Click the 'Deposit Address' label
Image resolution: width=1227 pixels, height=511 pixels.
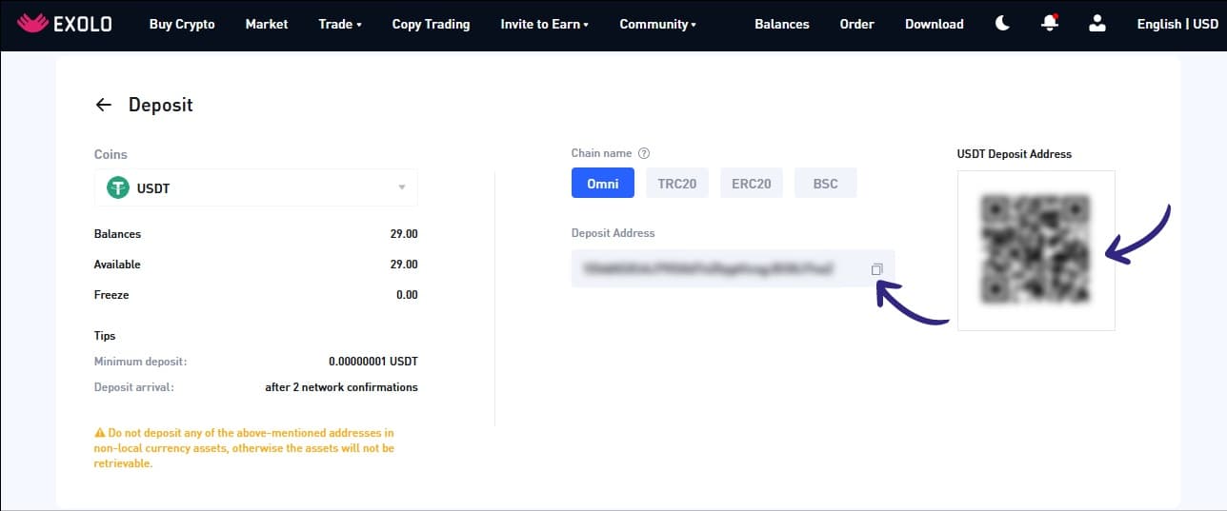point(613,233)
